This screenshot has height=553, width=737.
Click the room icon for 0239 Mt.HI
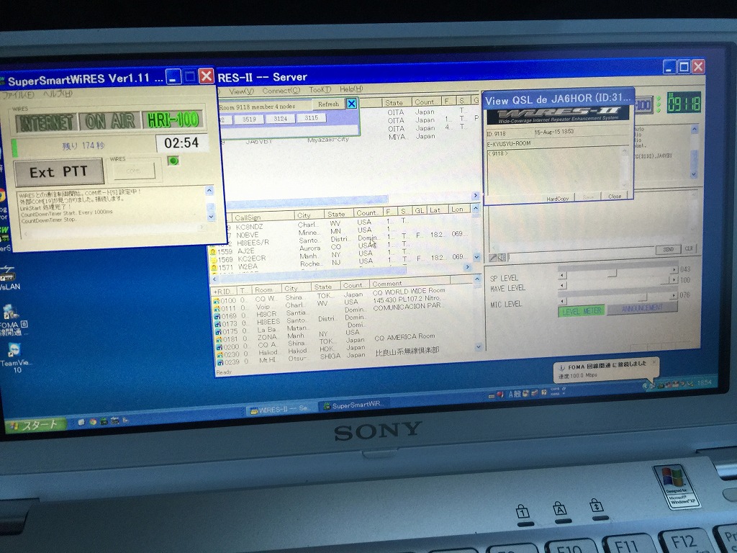tap(220, 362)
